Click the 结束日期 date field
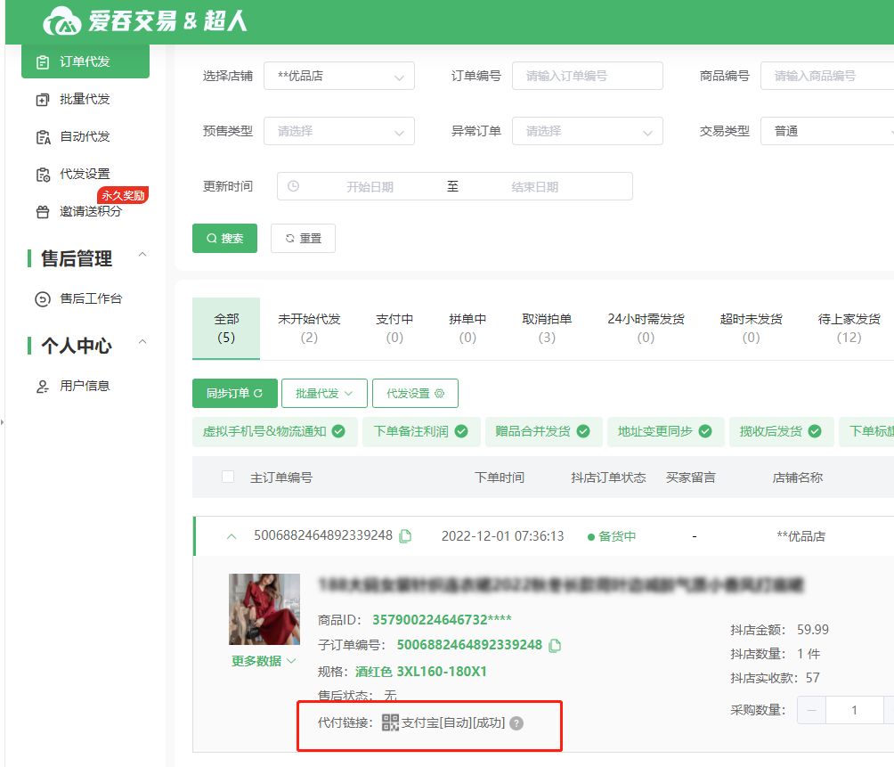The height and width of the screenshot is (767, 894). pyautogui.click(x=535, y=187)
